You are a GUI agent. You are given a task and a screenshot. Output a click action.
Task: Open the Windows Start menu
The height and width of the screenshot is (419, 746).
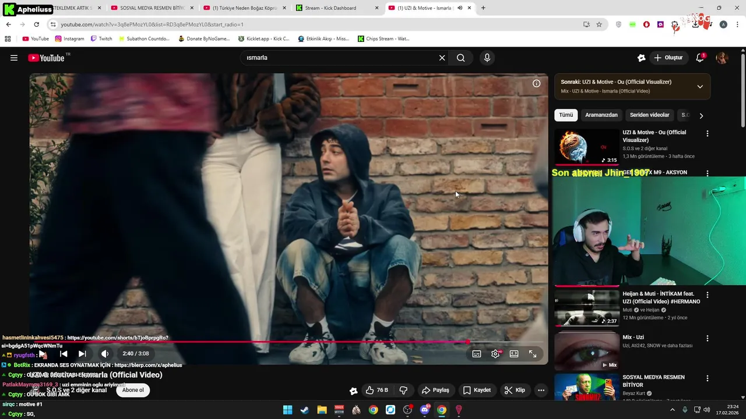(x=287, y=410)
